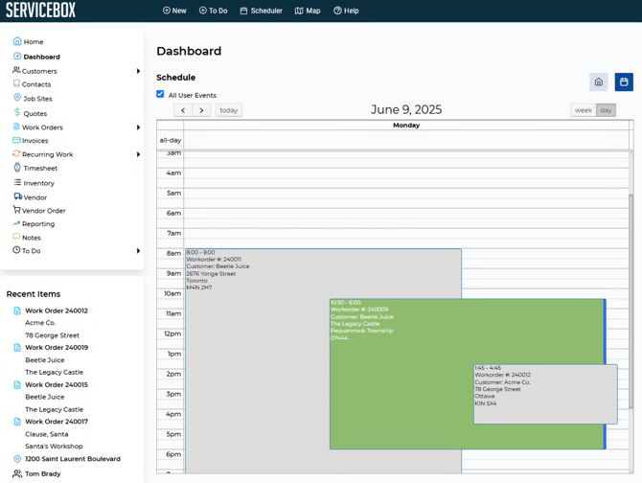Show home view with the house button near Schedule

599,81
